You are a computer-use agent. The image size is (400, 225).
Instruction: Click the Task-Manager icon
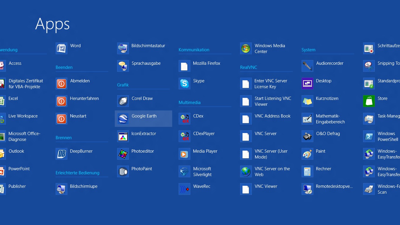tap(369, 119)
